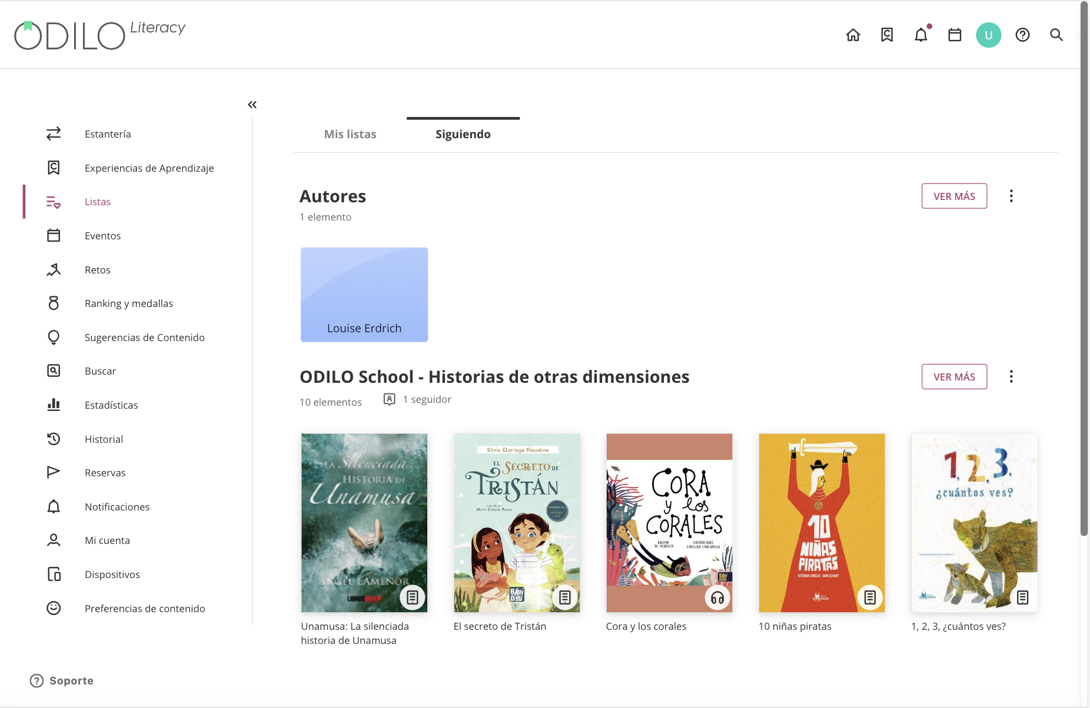Click VER MÁS for Autores list

[x=954, y=196]
